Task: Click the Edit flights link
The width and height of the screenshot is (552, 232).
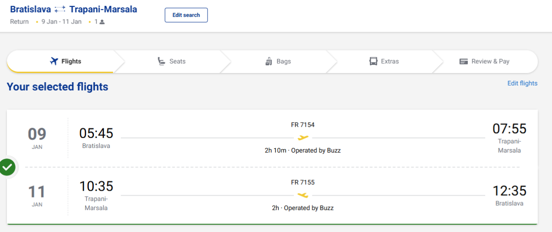Action: pos(522,83)
